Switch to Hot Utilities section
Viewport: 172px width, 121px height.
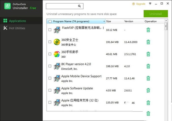click(x=17, y=28)
